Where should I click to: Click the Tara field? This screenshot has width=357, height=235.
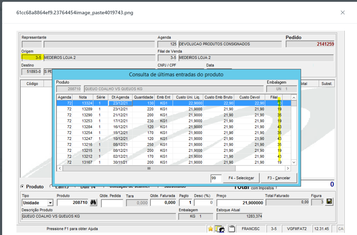(x=137, y=203)
